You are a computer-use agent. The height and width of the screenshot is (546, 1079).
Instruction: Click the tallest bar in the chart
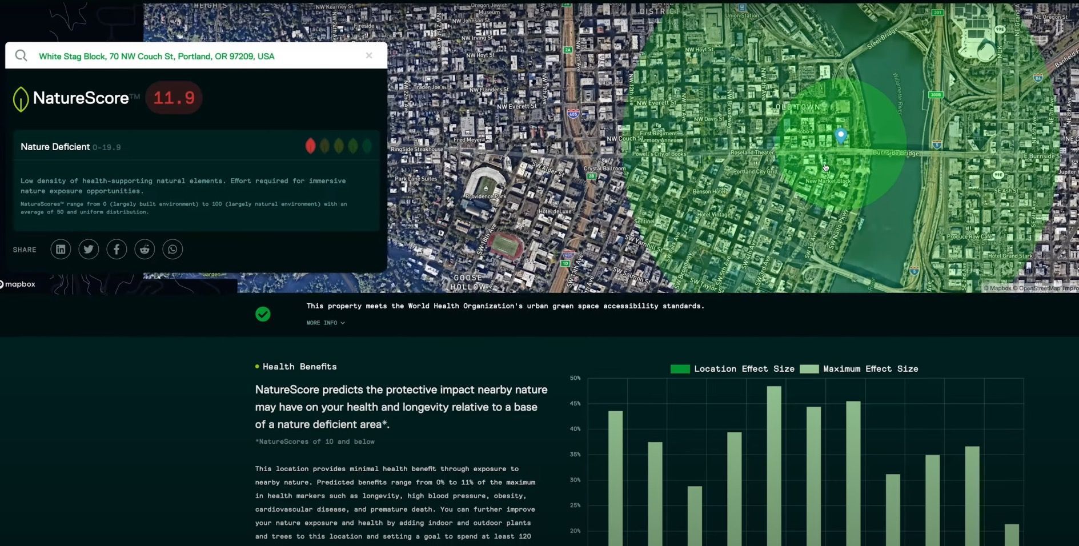774,466
